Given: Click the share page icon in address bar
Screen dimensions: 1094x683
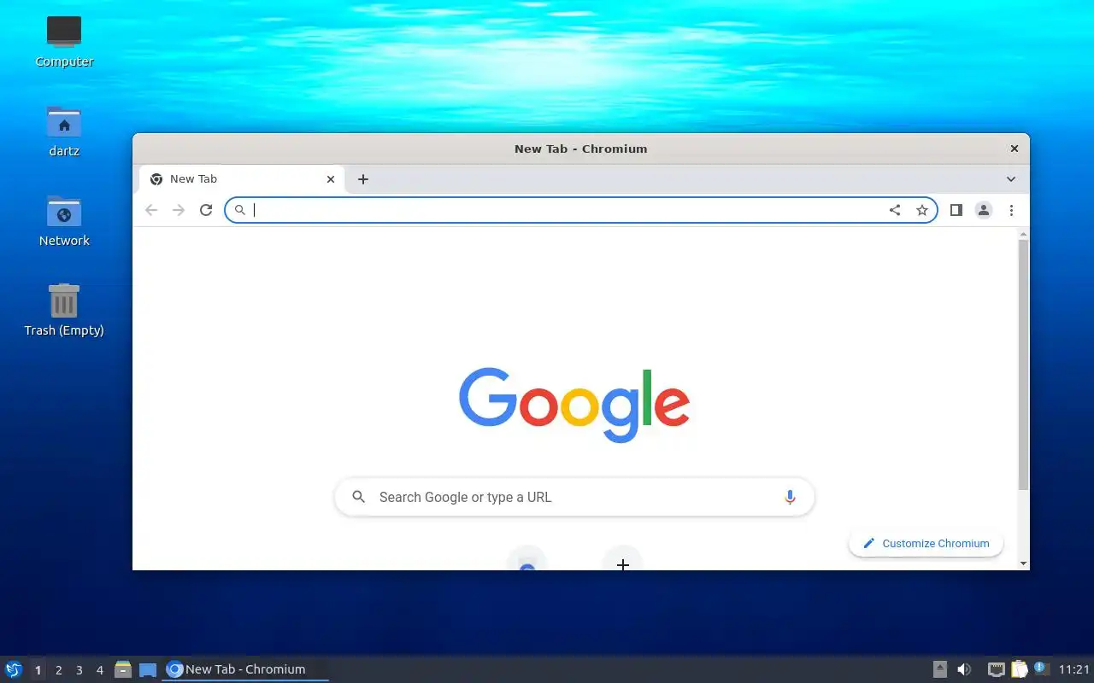Looking at the screenshot, I should [895, 210].
